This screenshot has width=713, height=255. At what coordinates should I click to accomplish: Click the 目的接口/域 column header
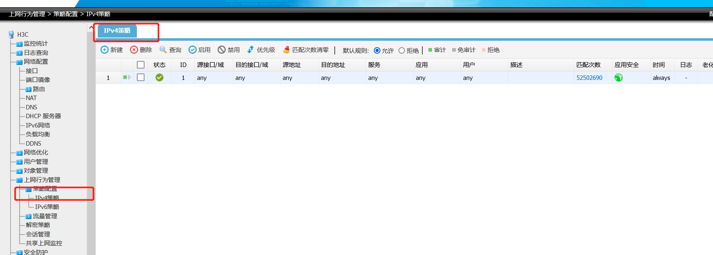252,65
